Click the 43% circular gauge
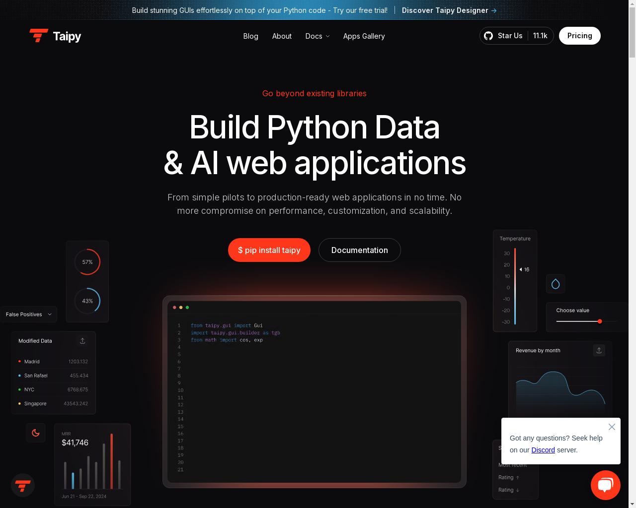The image size is (636, 508). point(87,301)
